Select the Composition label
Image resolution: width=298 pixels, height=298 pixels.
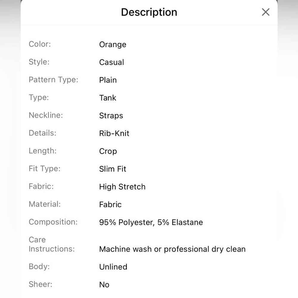[53, 222]
